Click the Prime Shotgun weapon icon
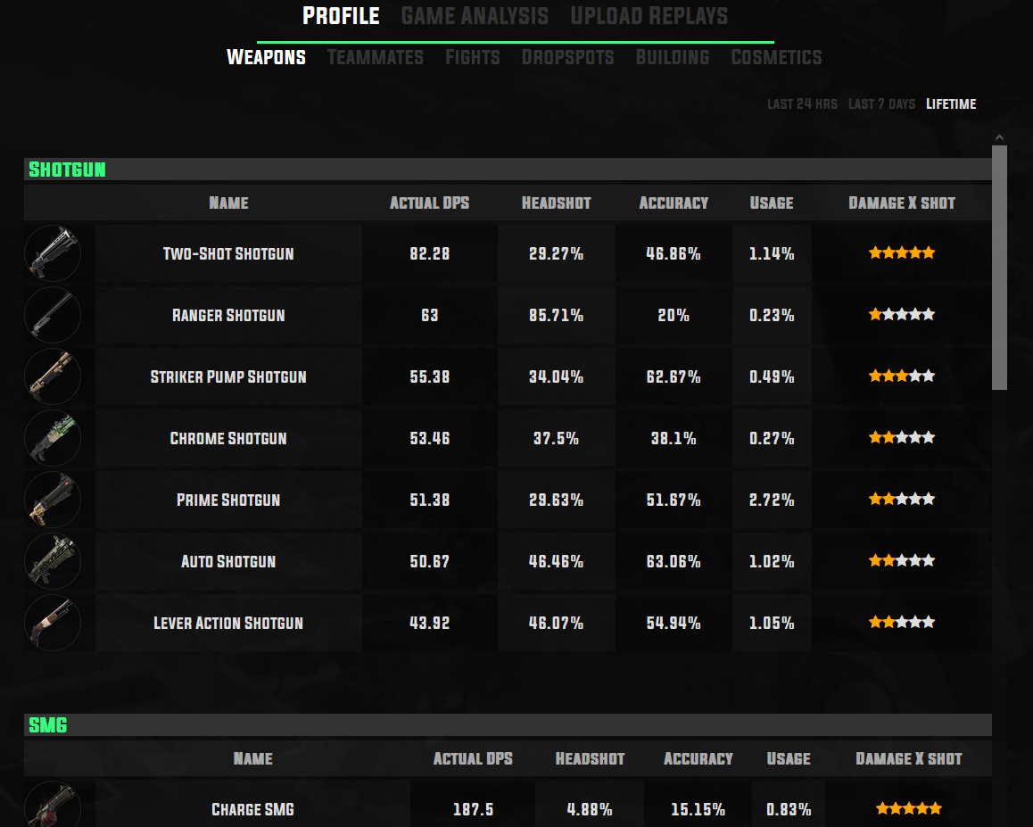 pos(53,500)
